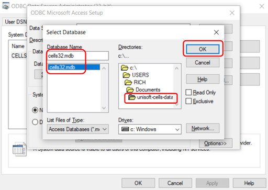Click the Database Name text field
The image size is (268, 190).
78,56
